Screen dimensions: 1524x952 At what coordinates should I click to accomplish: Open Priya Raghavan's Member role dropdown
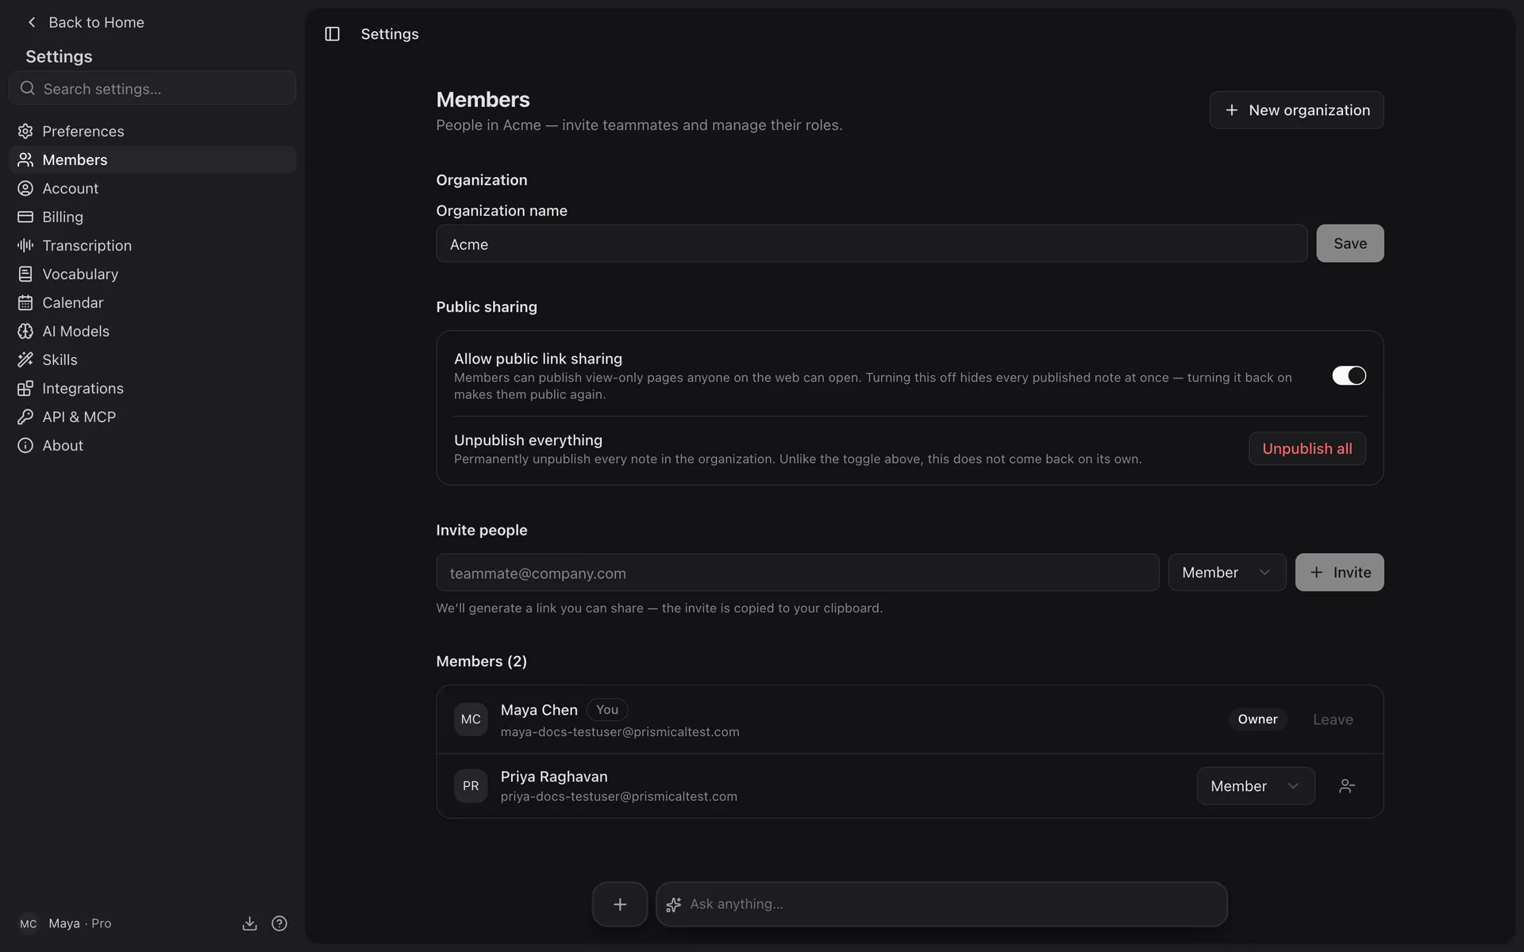[1256, 786]
